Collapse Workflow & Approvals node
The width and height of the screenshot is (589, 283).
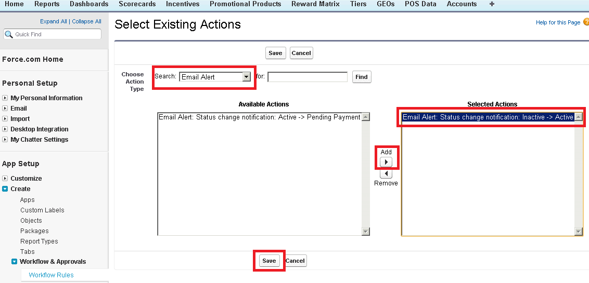pyautogui.click(x=15, y=262)
